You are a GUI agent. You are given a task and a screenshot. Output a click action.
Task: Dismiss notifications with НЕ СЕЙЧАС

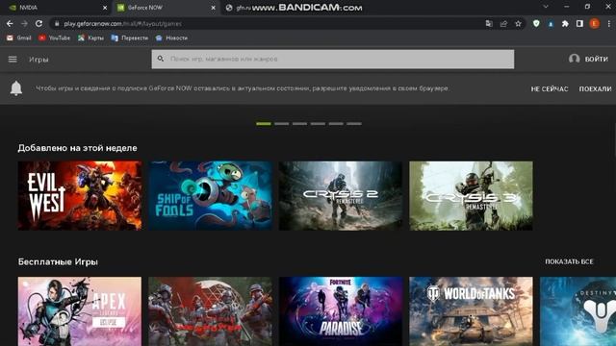550,89
